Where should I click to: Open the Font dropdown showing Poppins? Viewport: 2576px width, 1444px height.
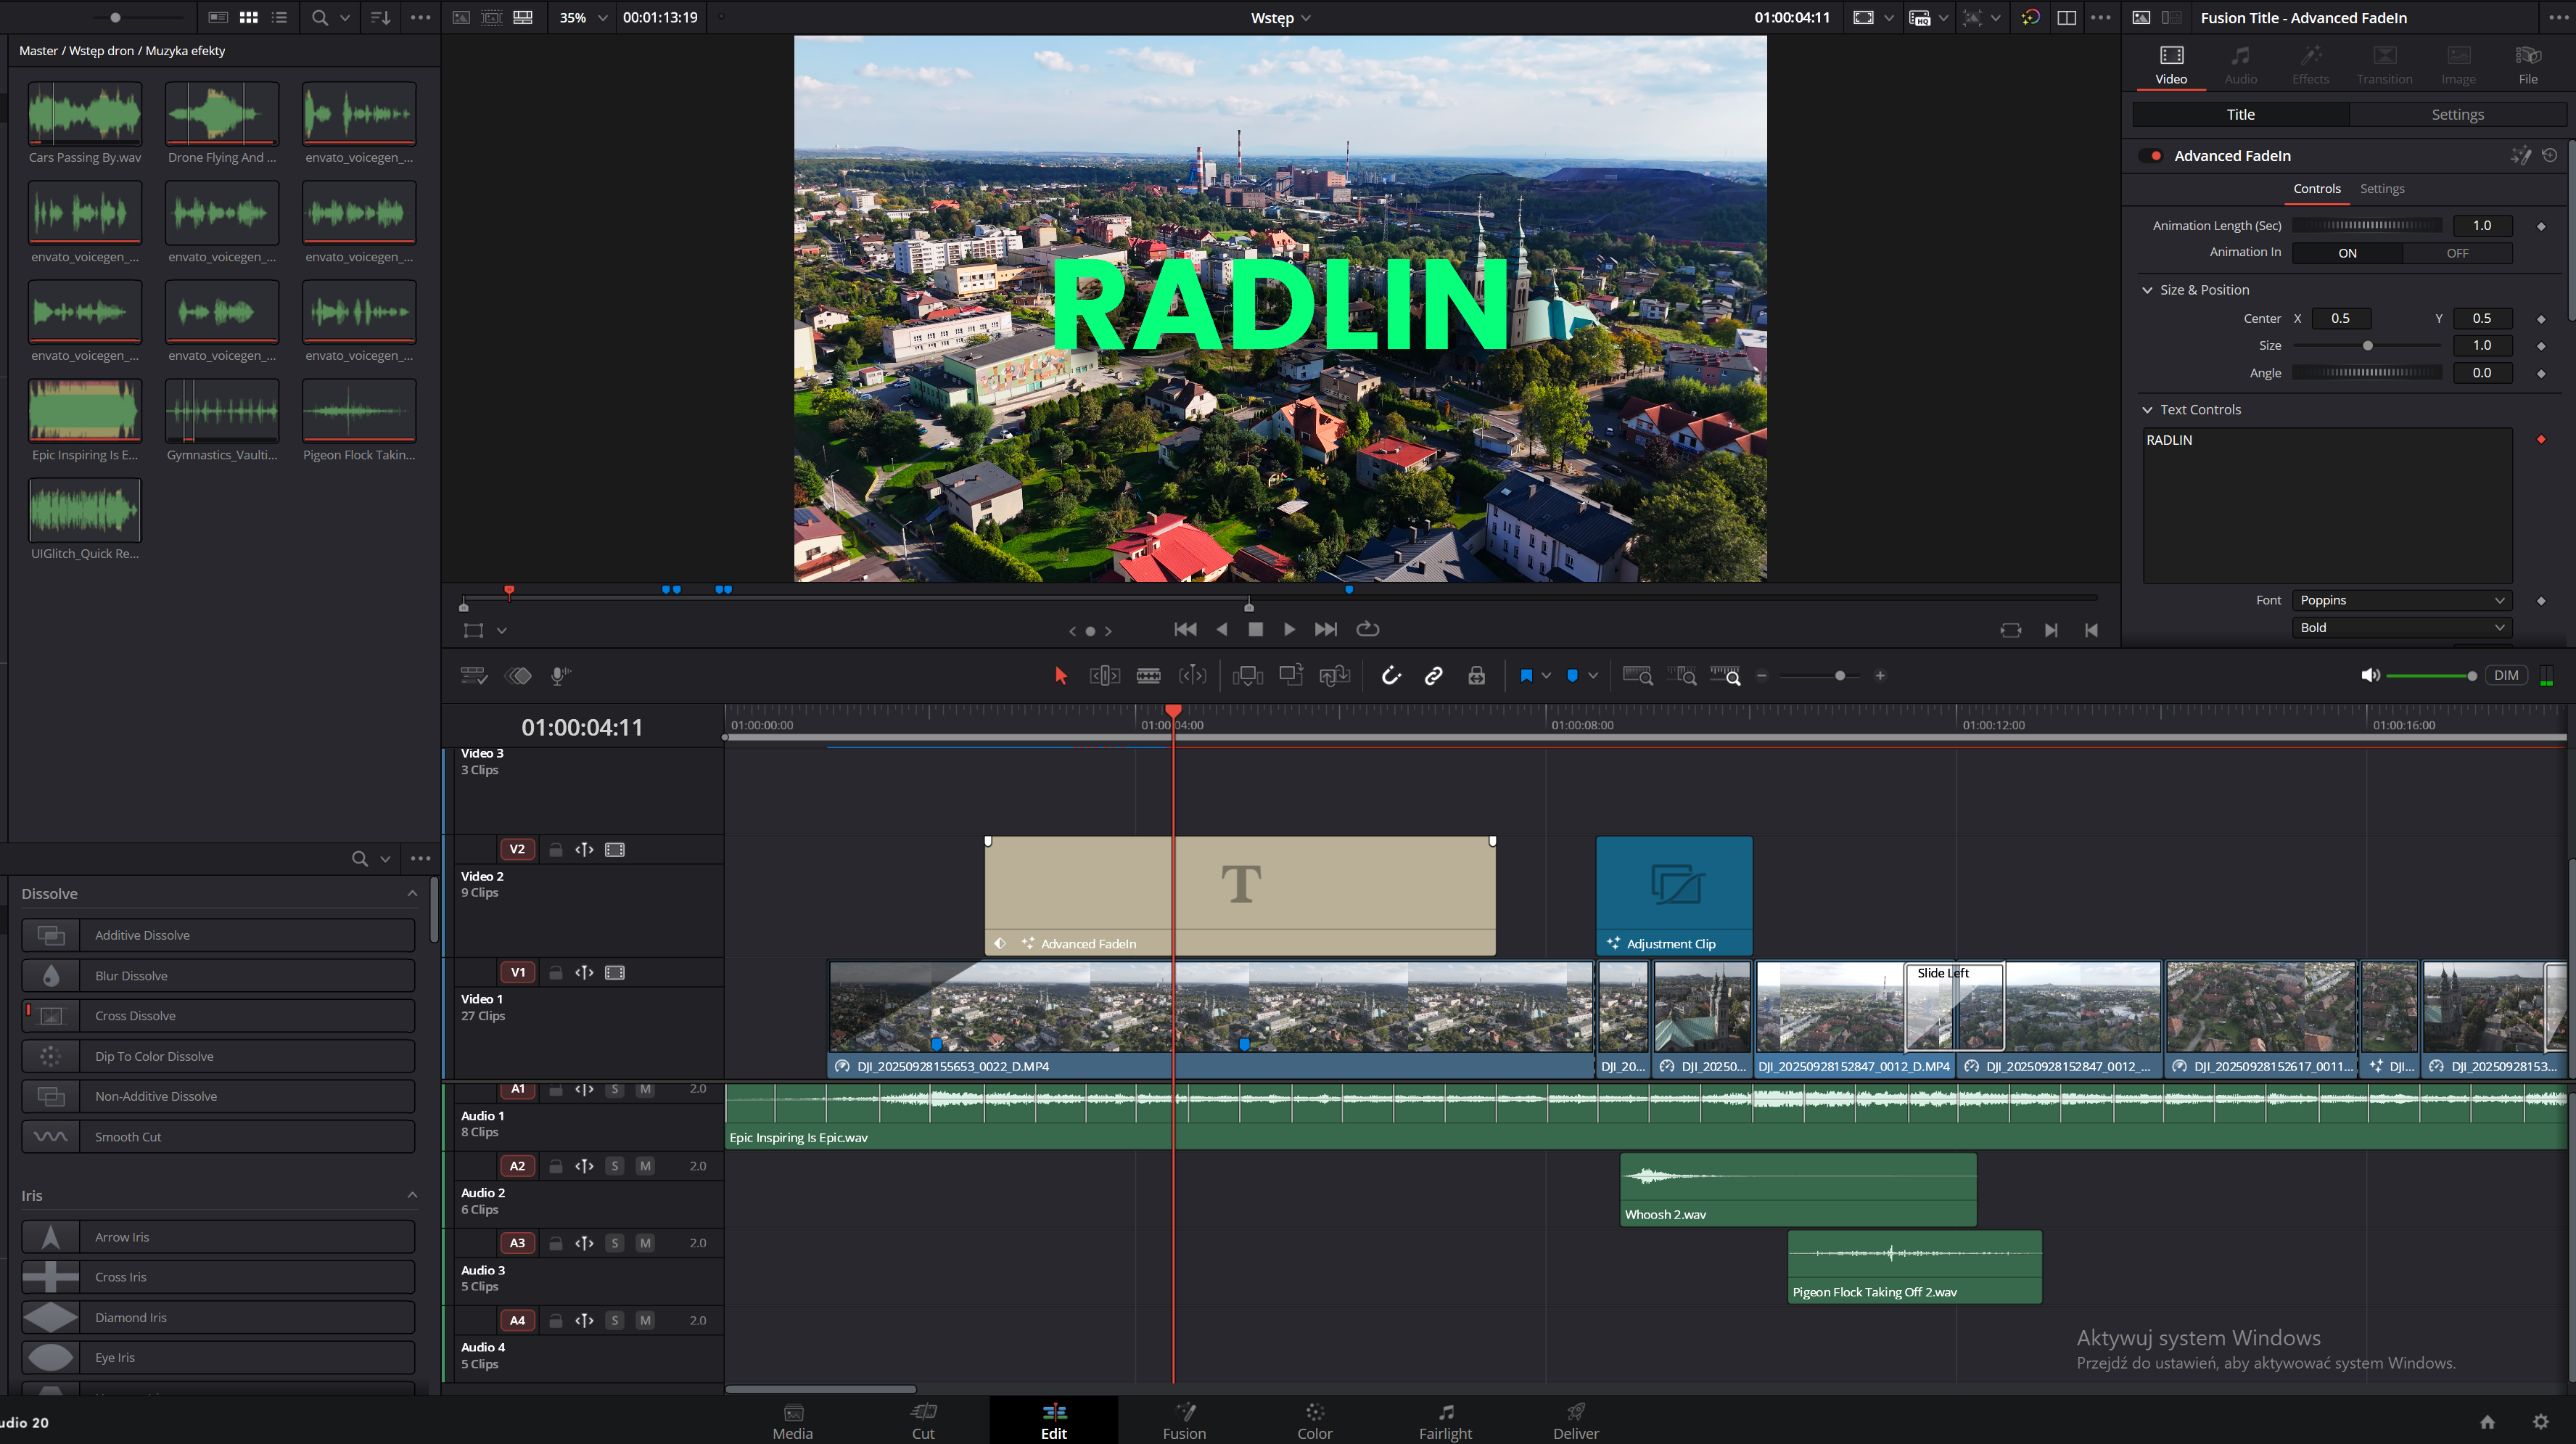[x=2401, y=600]
